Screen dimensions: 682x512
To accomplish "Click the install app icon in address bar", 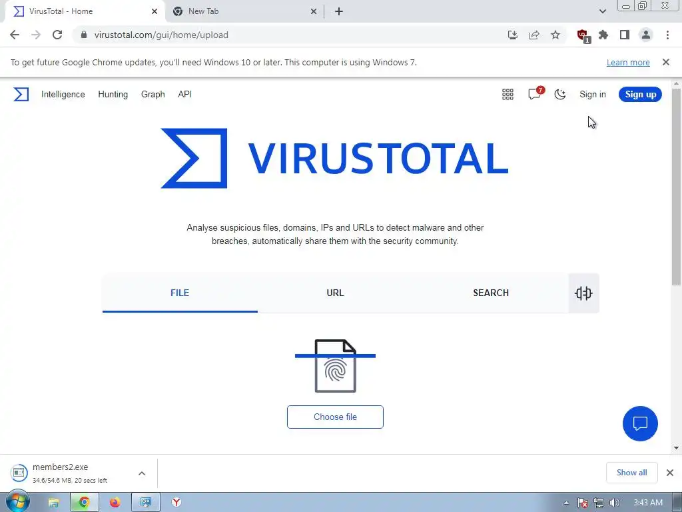I will (x=513, y=35).
